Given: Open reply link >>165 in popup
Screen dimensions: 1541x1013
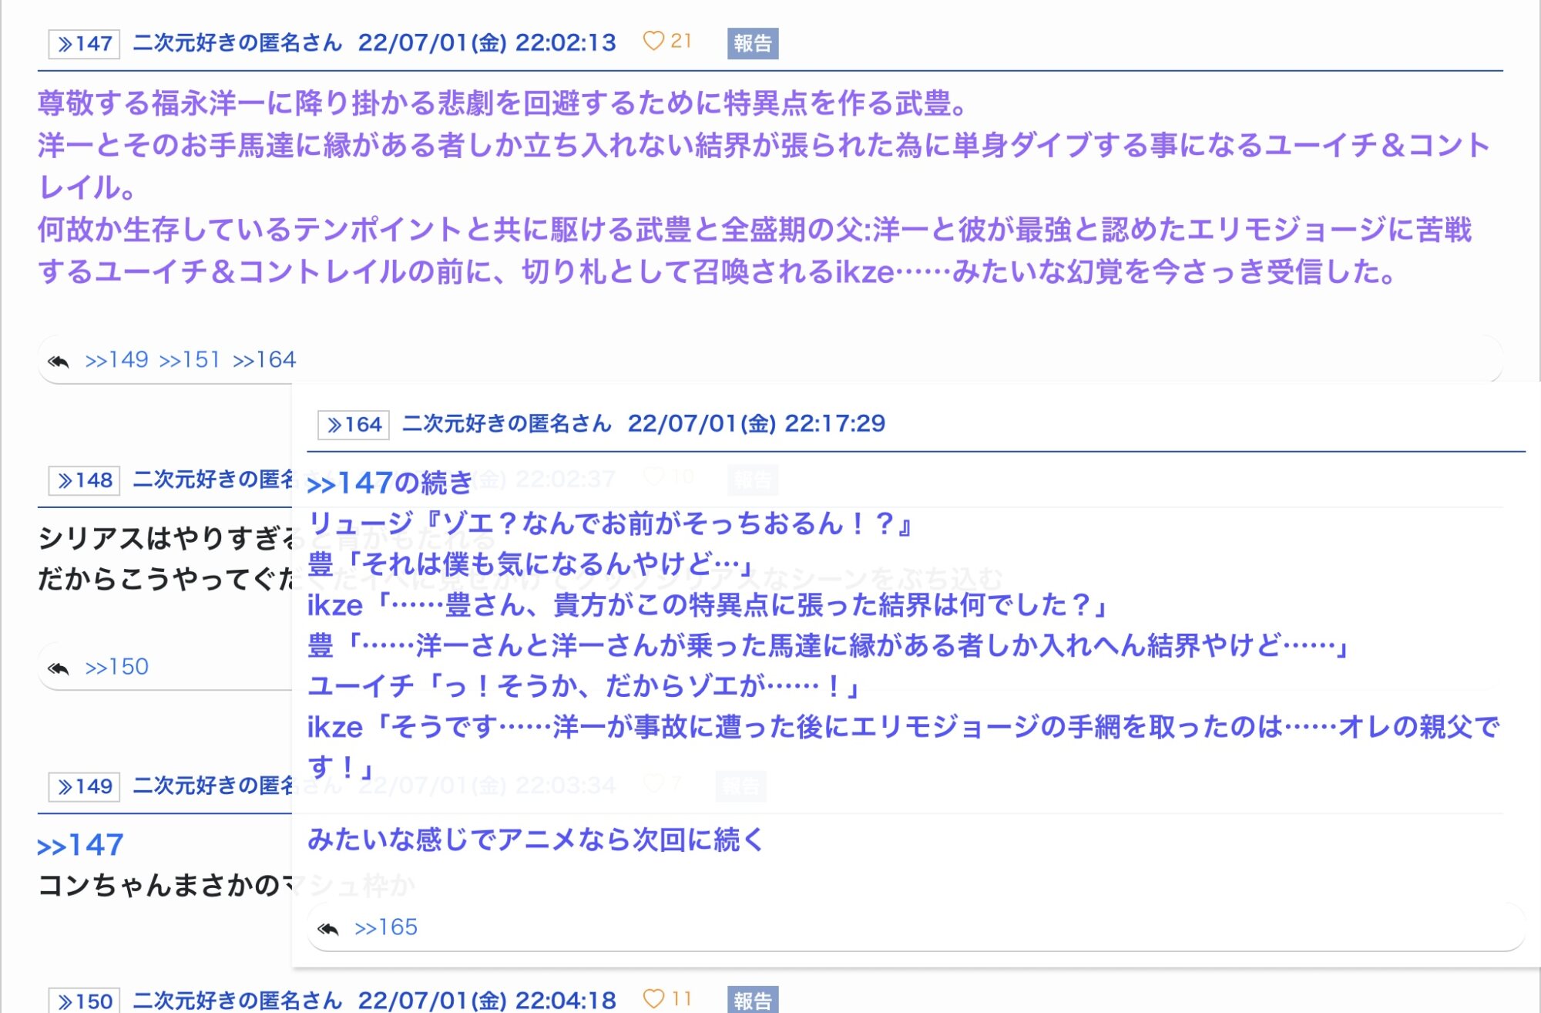Looking at the screenshot, I should (x=385, y=927).
